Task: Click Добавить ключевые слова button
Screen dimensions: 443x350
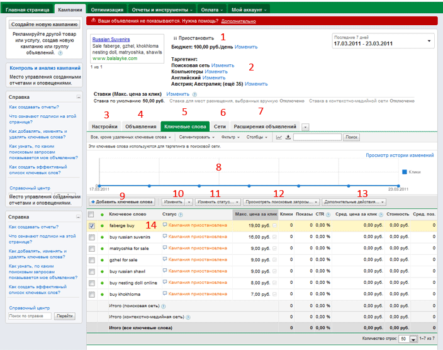Action: click(122, 202)
